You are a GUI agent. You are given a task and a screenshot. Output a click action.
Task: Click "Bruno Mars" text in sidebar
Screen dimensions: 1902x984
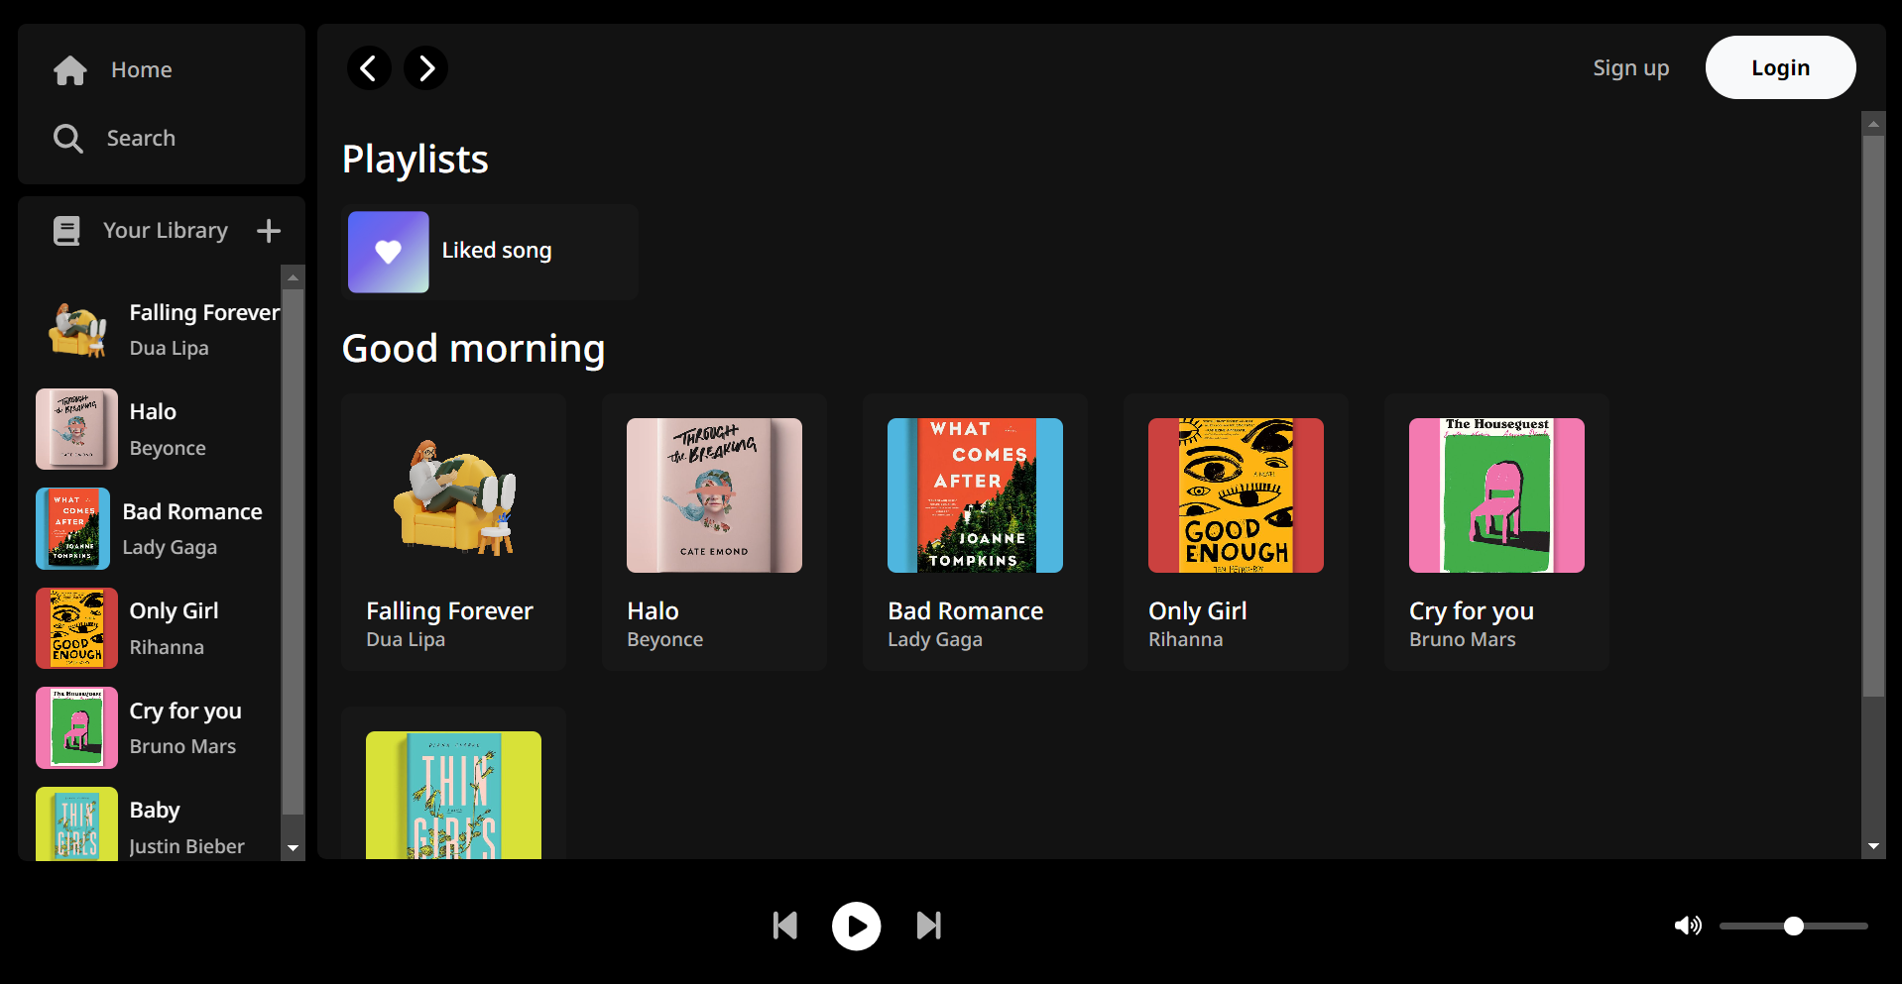(182, 746)
